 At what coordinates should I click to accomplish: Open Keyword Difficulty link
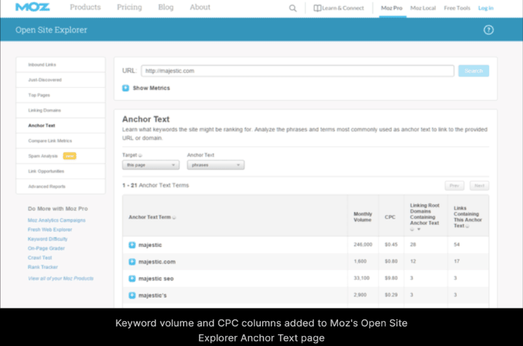tap(47, 239)
